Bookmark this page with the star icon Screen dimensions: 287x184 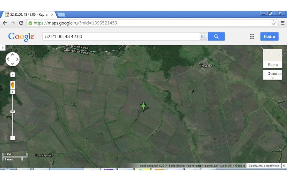pos(273,23)
